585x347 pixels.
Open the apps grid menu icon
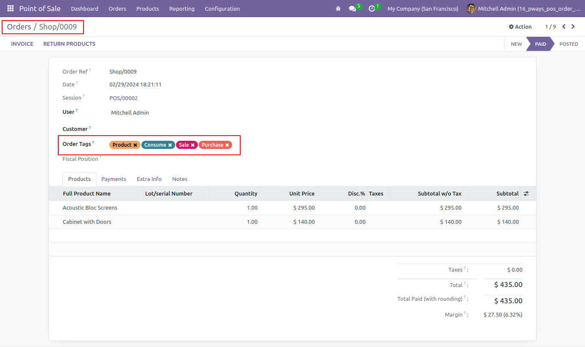click(x=10, y=9)
